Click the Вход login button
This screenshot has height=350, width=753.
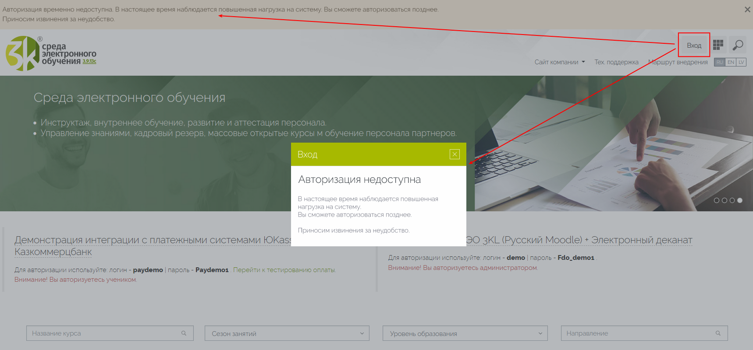(x=694, y=45)
